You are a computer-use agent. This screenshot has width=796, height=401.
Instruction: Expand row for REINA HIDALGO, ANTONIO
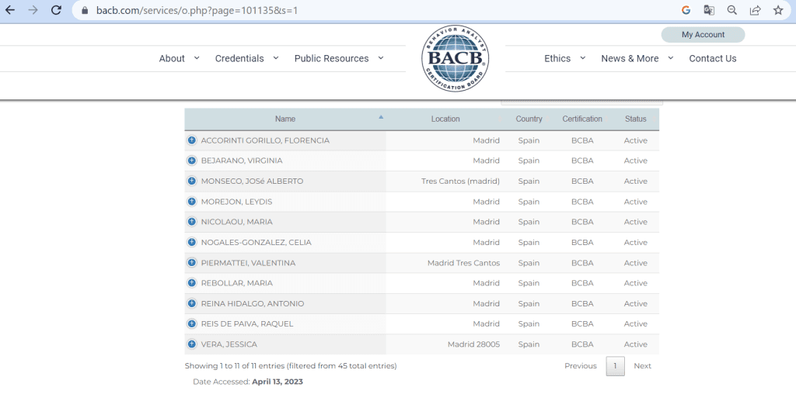(x=191, y=303)
